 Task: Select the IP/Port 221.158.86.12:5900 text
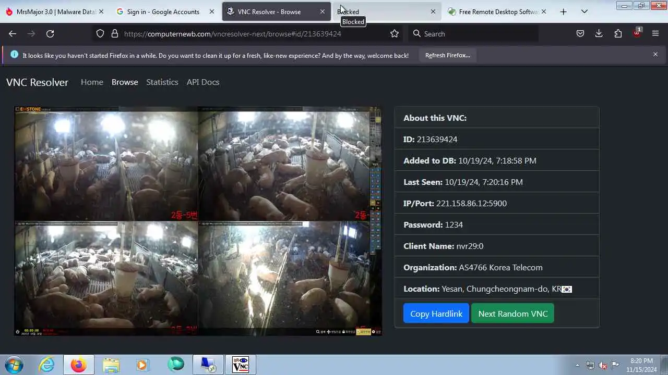pyautogui.click(x=455, y=203)
